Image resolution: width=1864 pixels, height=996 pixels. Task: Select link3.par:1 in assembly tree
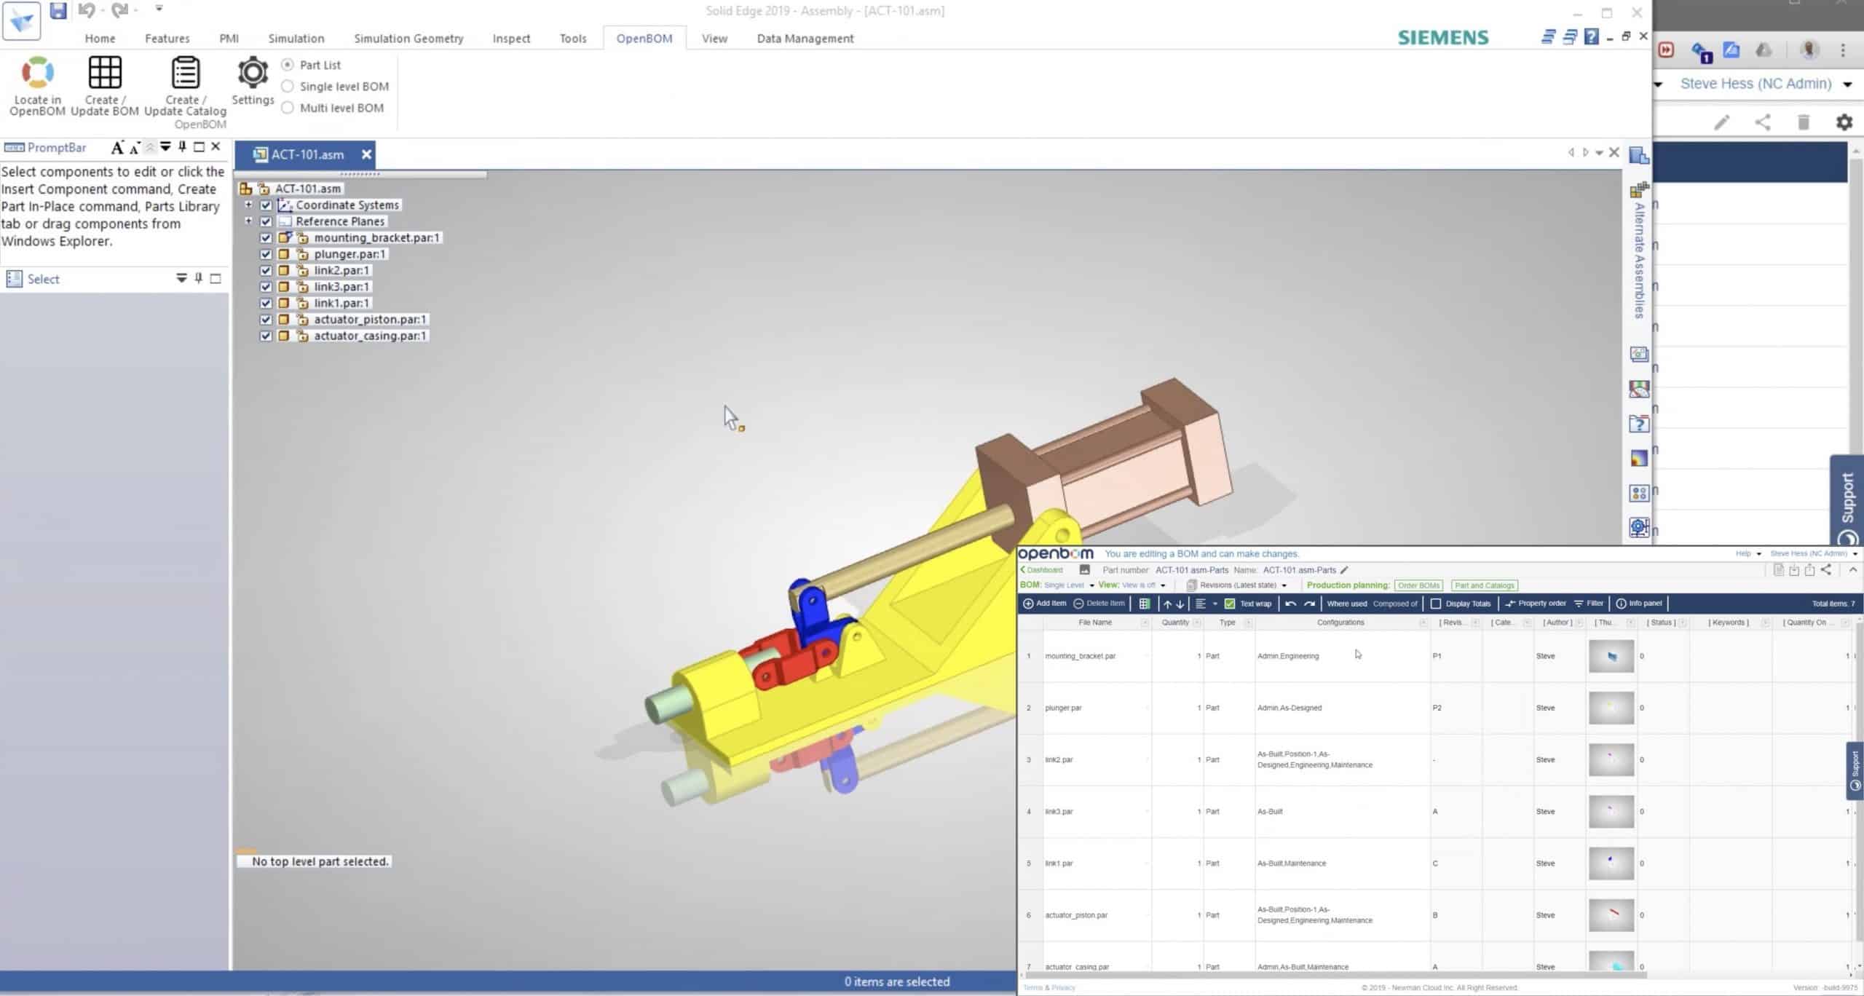341,287
